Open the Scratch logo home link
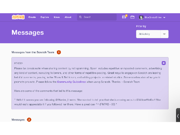 (x=18, y=17)
